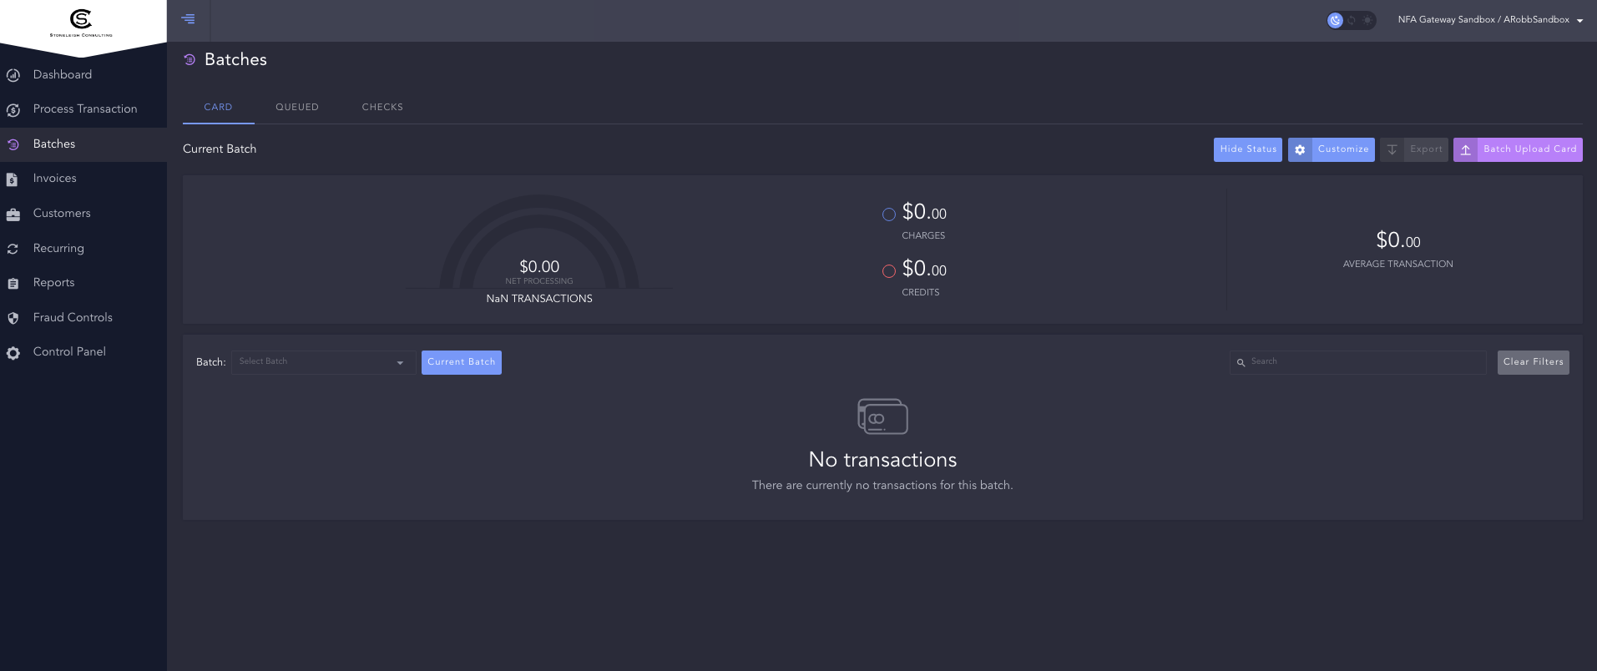Hide the batch status panel

pos(1248,149)
